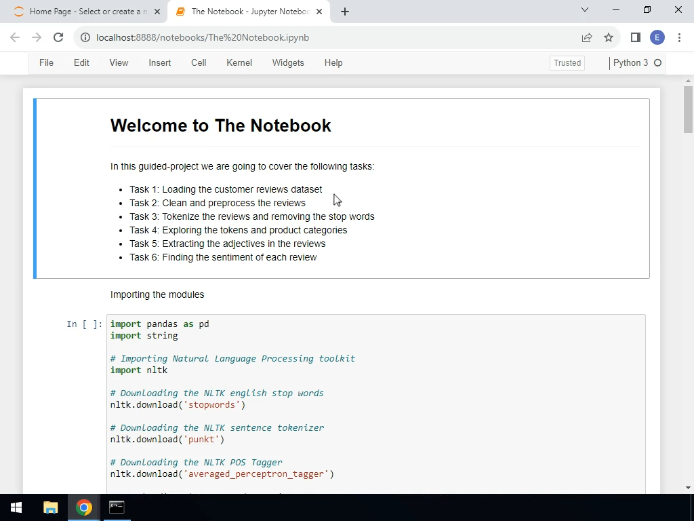
Task: Click the Help menu item
Action: (333, 62)
